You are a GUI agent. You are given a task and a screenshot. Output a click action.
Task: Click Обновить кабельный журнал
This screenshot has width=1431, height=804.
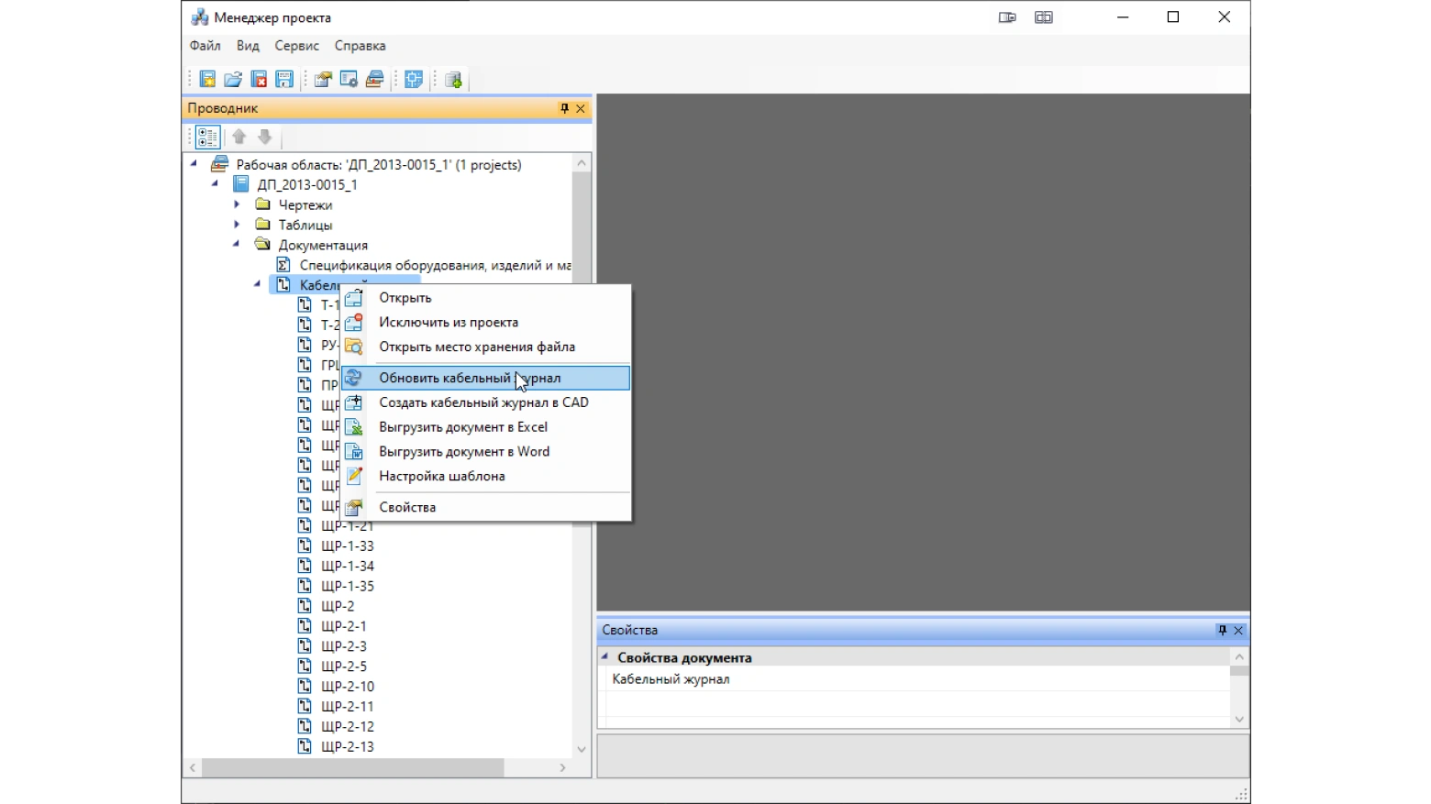[486, 378]
